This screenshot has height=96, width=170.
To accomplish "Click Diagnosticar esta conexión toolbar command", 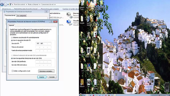I will [x=50, y=9].
